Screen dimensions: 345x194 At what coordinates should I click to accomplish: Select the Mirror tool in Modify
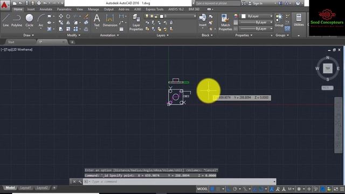pyautogui.click(x=68, y=23)
